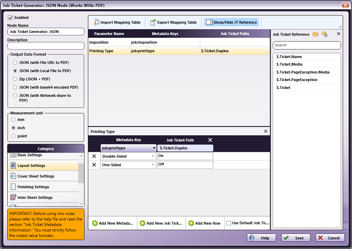Click the Import Mapping Table icon

[96, 22]
